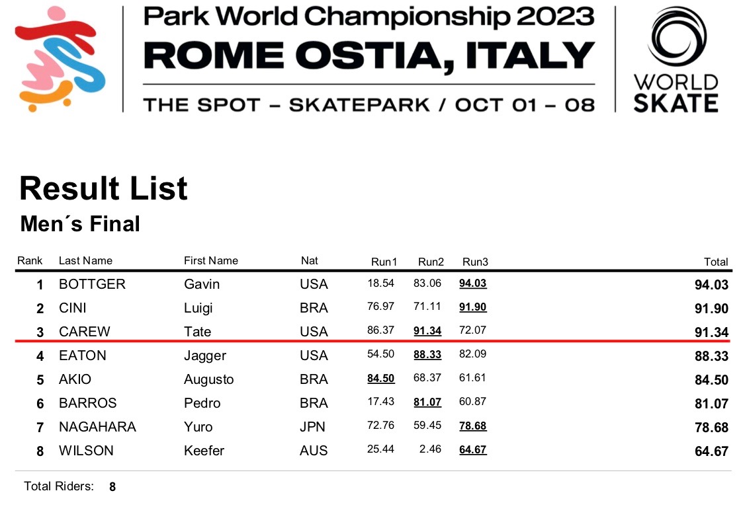Click the Total Riders count value
745x526 pixels.
point(112,487)
